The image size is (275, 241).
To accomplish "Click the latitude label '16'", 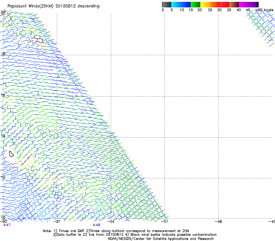I will (3, 95).
